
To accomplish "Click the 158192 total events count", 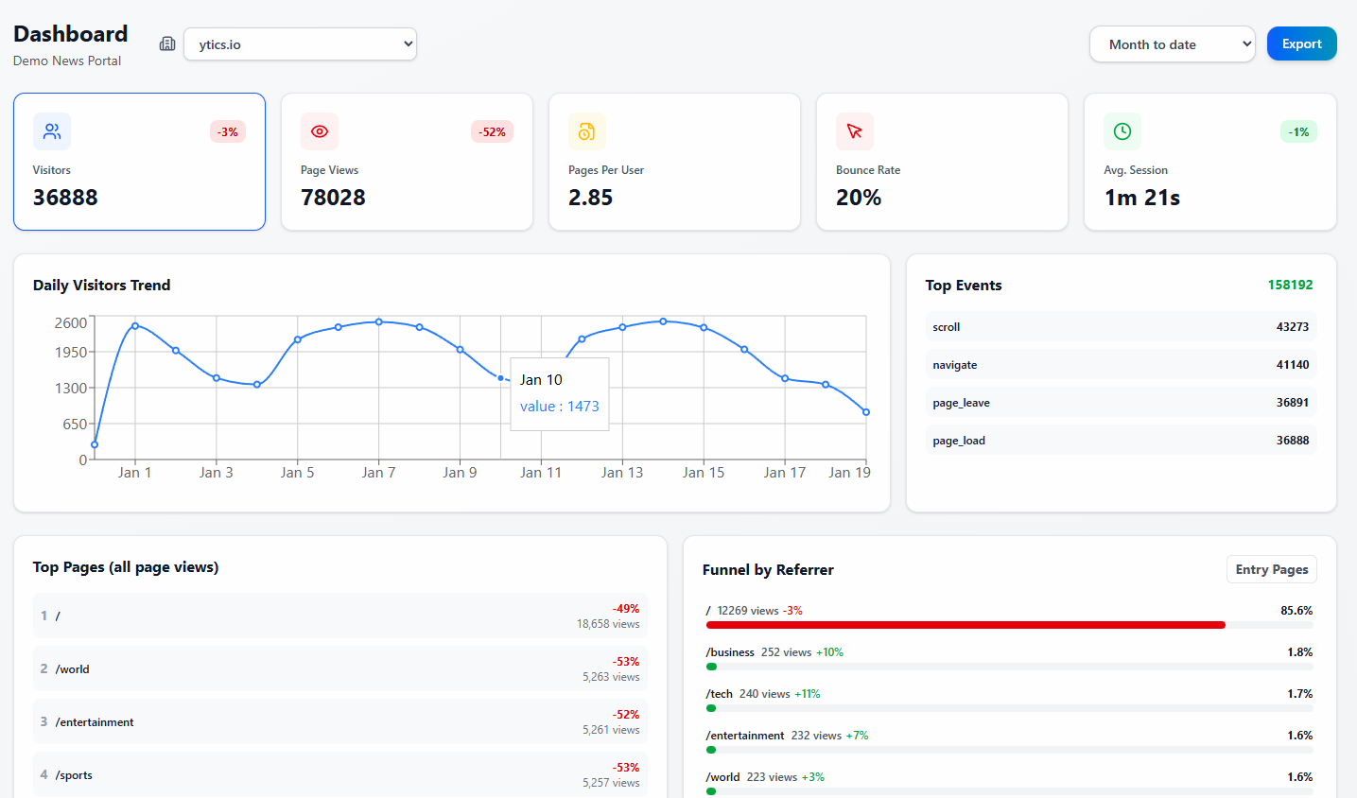I will click(x=1293, y=285).
